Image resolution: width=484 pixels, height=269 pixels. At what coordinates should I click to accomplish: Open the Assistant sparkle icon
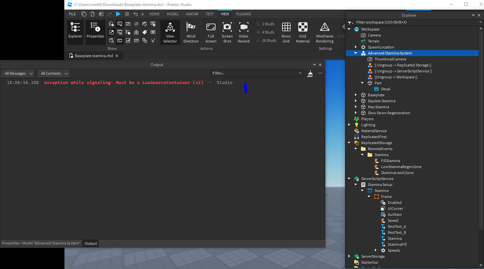coord(153,40)
